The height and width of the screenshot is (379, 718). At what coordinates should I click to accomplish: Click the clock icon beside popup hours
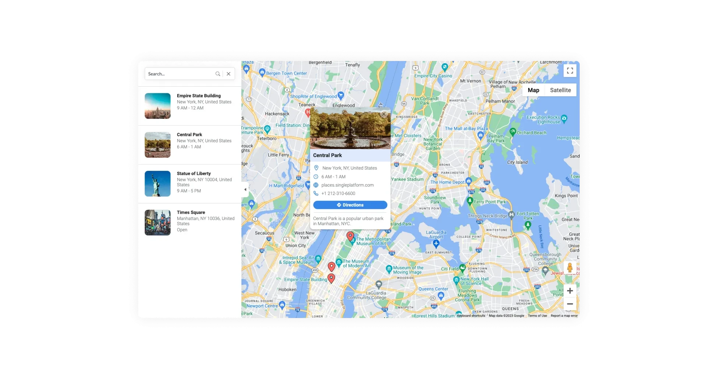tap(316, 177)
